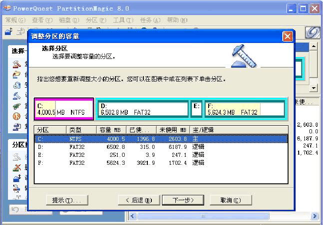The height and width of the screenshot is (225, 324).
Task: Click the third task icon under the 选择 sidebar heading
Action: pyautogui.click(x=17, y=85)
